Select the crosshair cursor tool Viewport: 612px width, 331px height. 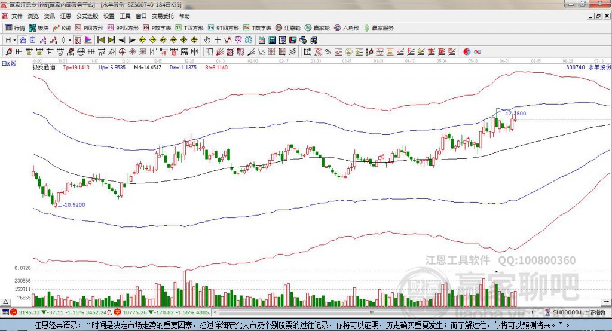218,40
